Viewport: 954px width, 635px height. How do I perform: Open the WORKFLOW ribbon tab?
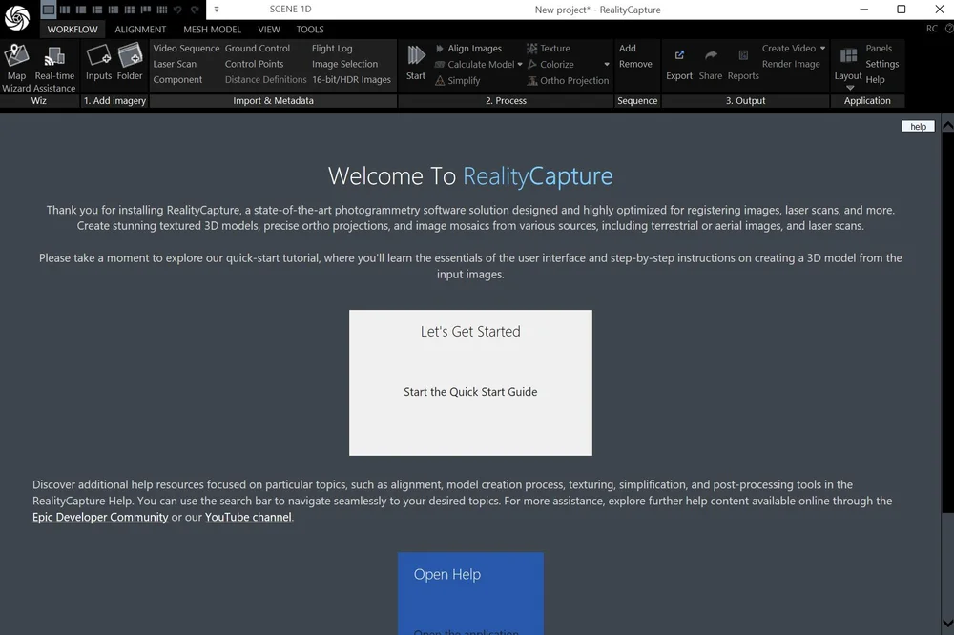[73, 30]
